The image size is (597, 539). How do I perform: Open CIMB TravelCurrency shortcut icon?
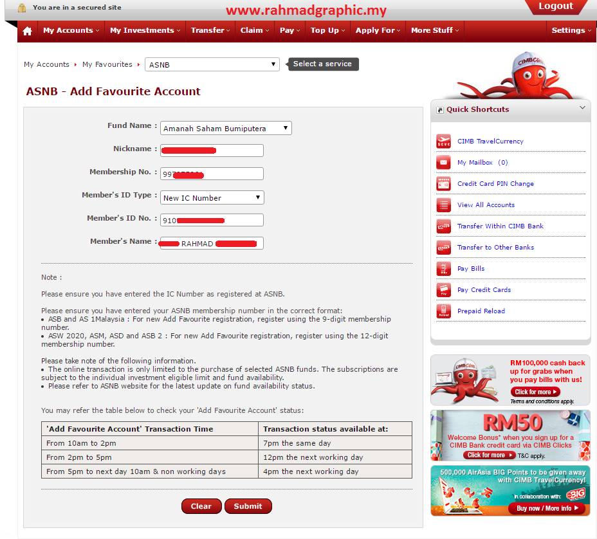coord(443,142)
